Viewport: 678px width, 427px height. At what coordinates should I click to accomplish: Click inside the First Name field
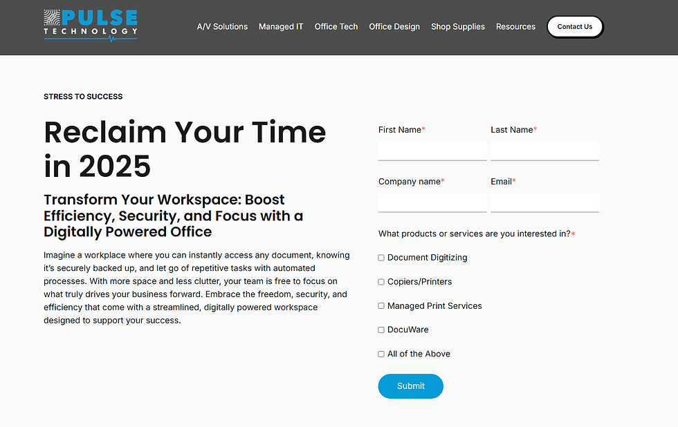(x=432, y=150)
